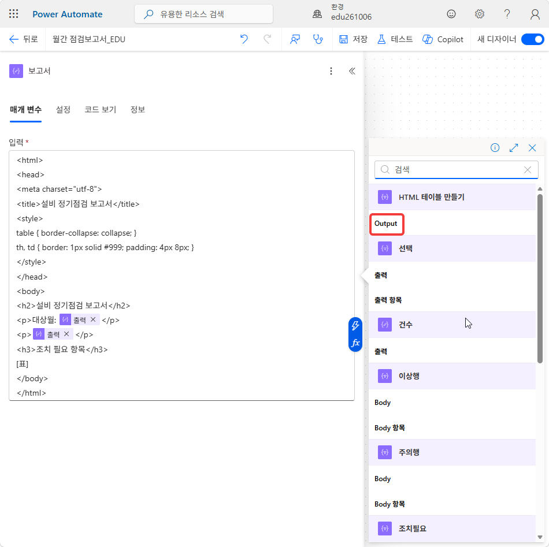Insert 출력 under the 선택 section

381,275
